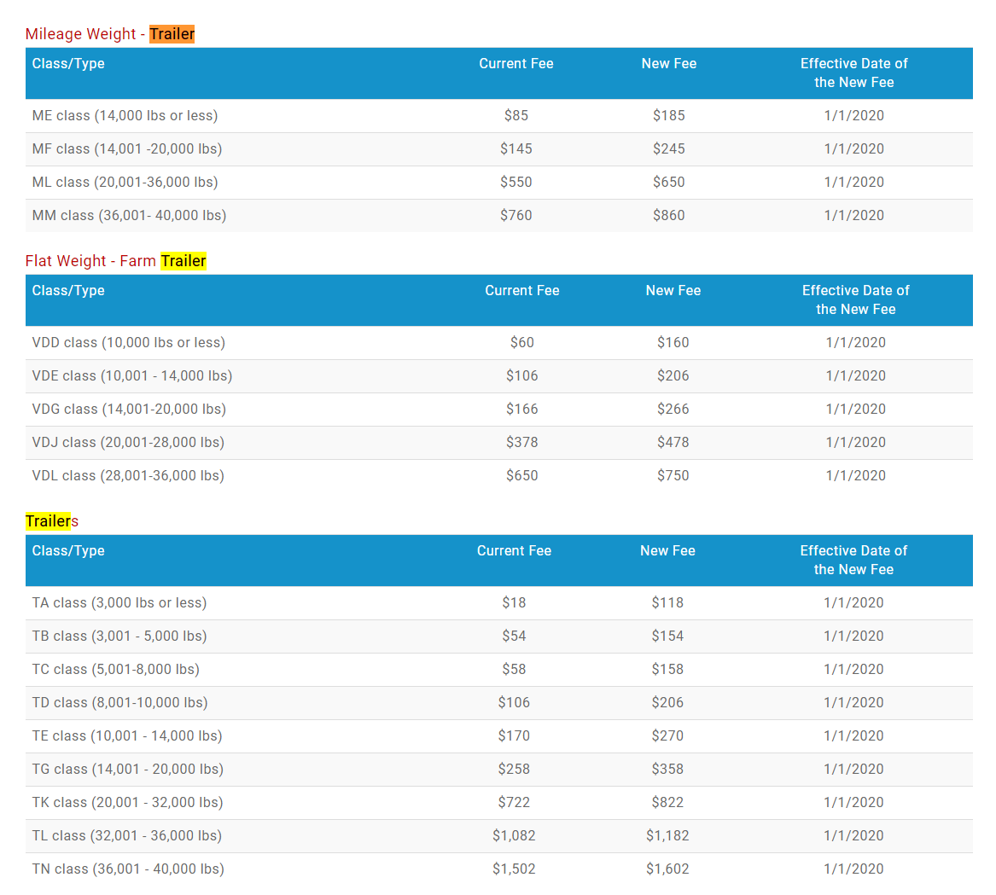This screenshot has height=895, width=996.
Task: Click the $245 new fee for MF class
Action: click(x=668, y=149)
